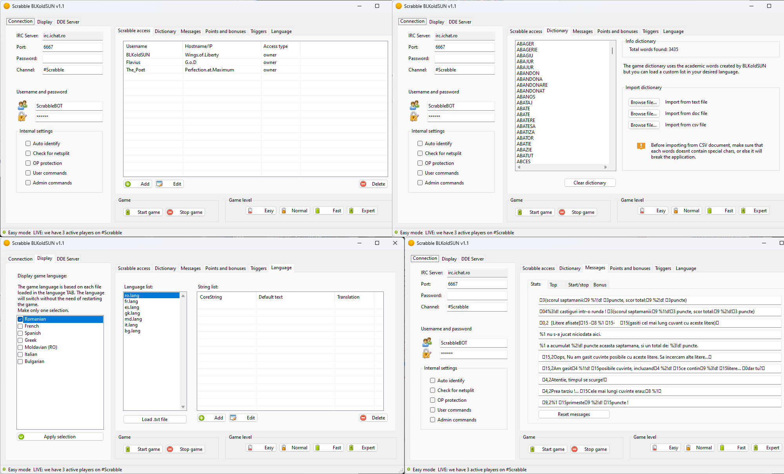Check the Bulgarian display language
Image resolution: width=784 pixels, height=474 pixels.
point(20,362)
